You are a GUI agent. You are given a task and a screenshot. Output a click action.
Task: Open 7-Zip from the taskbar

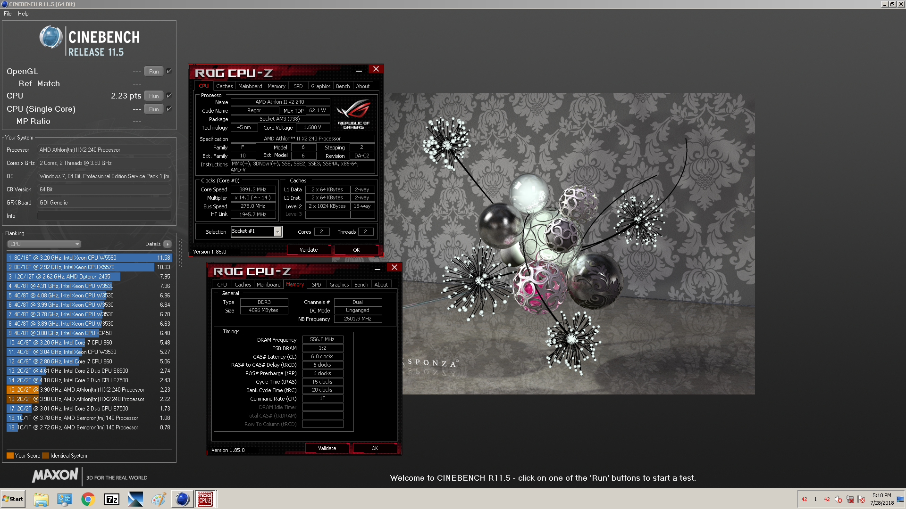(112, 499)
